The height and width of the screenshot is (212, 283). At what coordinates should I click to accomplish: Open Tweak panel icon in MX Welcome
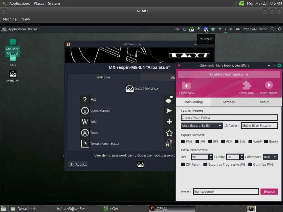point(85,144)
